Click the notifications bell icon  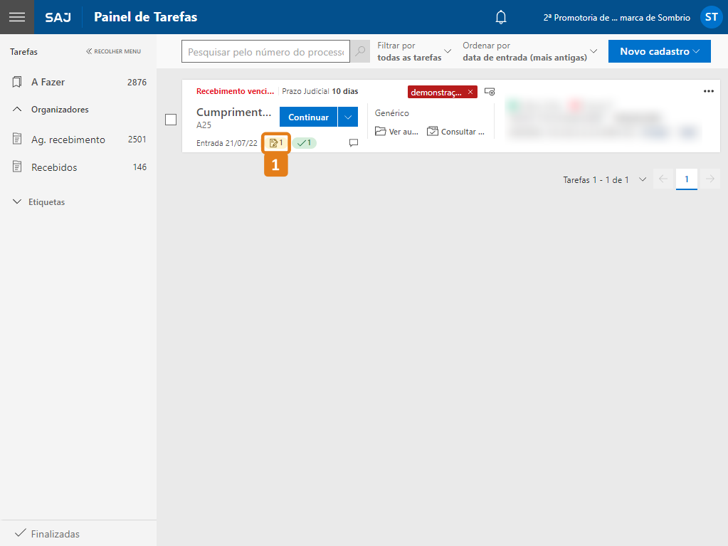coord(501,17)
